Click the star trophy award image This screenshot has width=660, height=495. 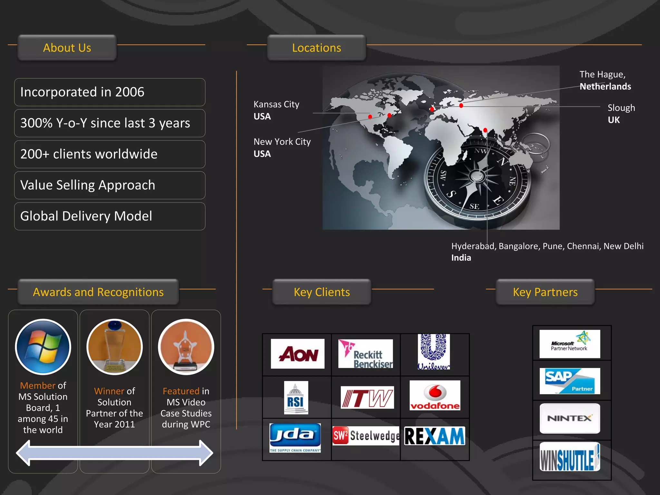click(186, 347)
